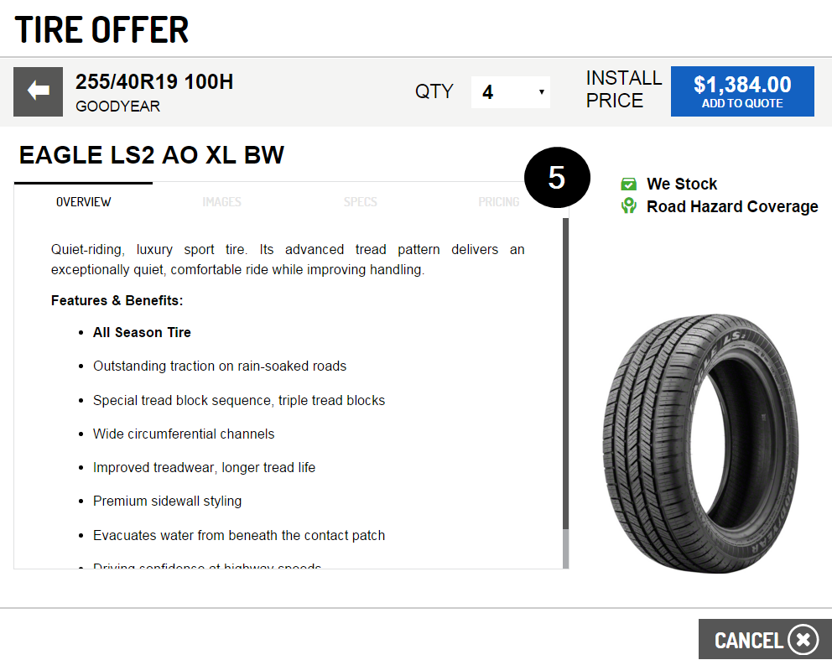Click the green We Stock checkmark icon
This screenshot has height=660, width=832.
(628, 184)
